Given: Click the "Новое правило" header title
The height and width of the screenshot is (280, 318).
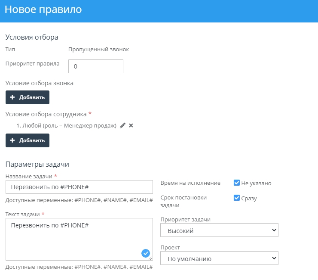Looking at the screenshot, I should coord(43,9).
